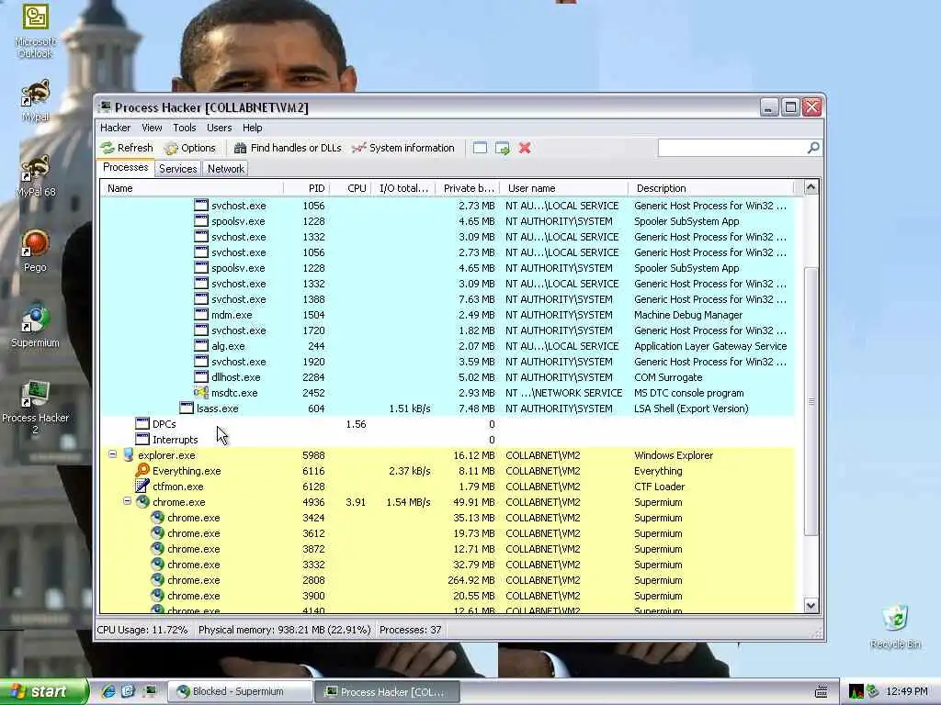Select the dllhost.exe process row
941x705 pixels.
pyautogui.click(x=448, y=377)
